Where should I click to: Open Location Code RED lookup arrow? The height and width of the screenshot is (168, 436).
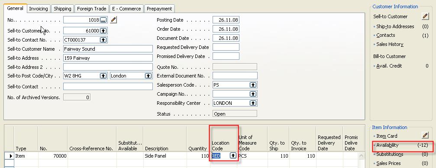point(233,156)
